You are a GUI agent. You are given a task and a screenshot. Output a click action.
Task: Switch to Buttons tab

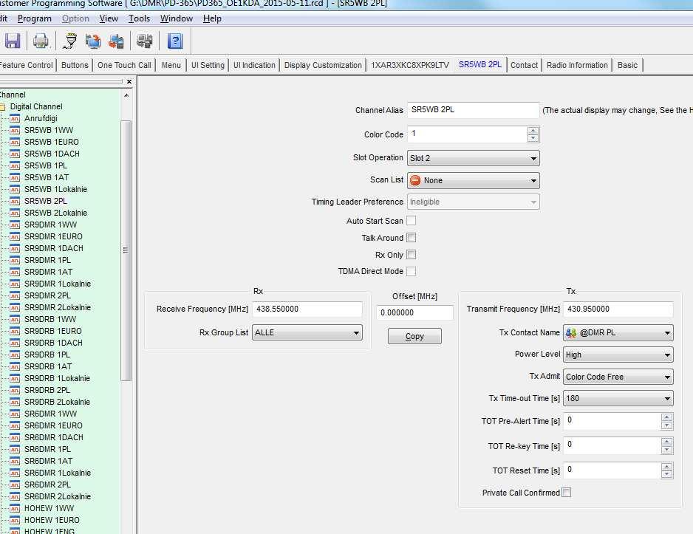(75, 65)
